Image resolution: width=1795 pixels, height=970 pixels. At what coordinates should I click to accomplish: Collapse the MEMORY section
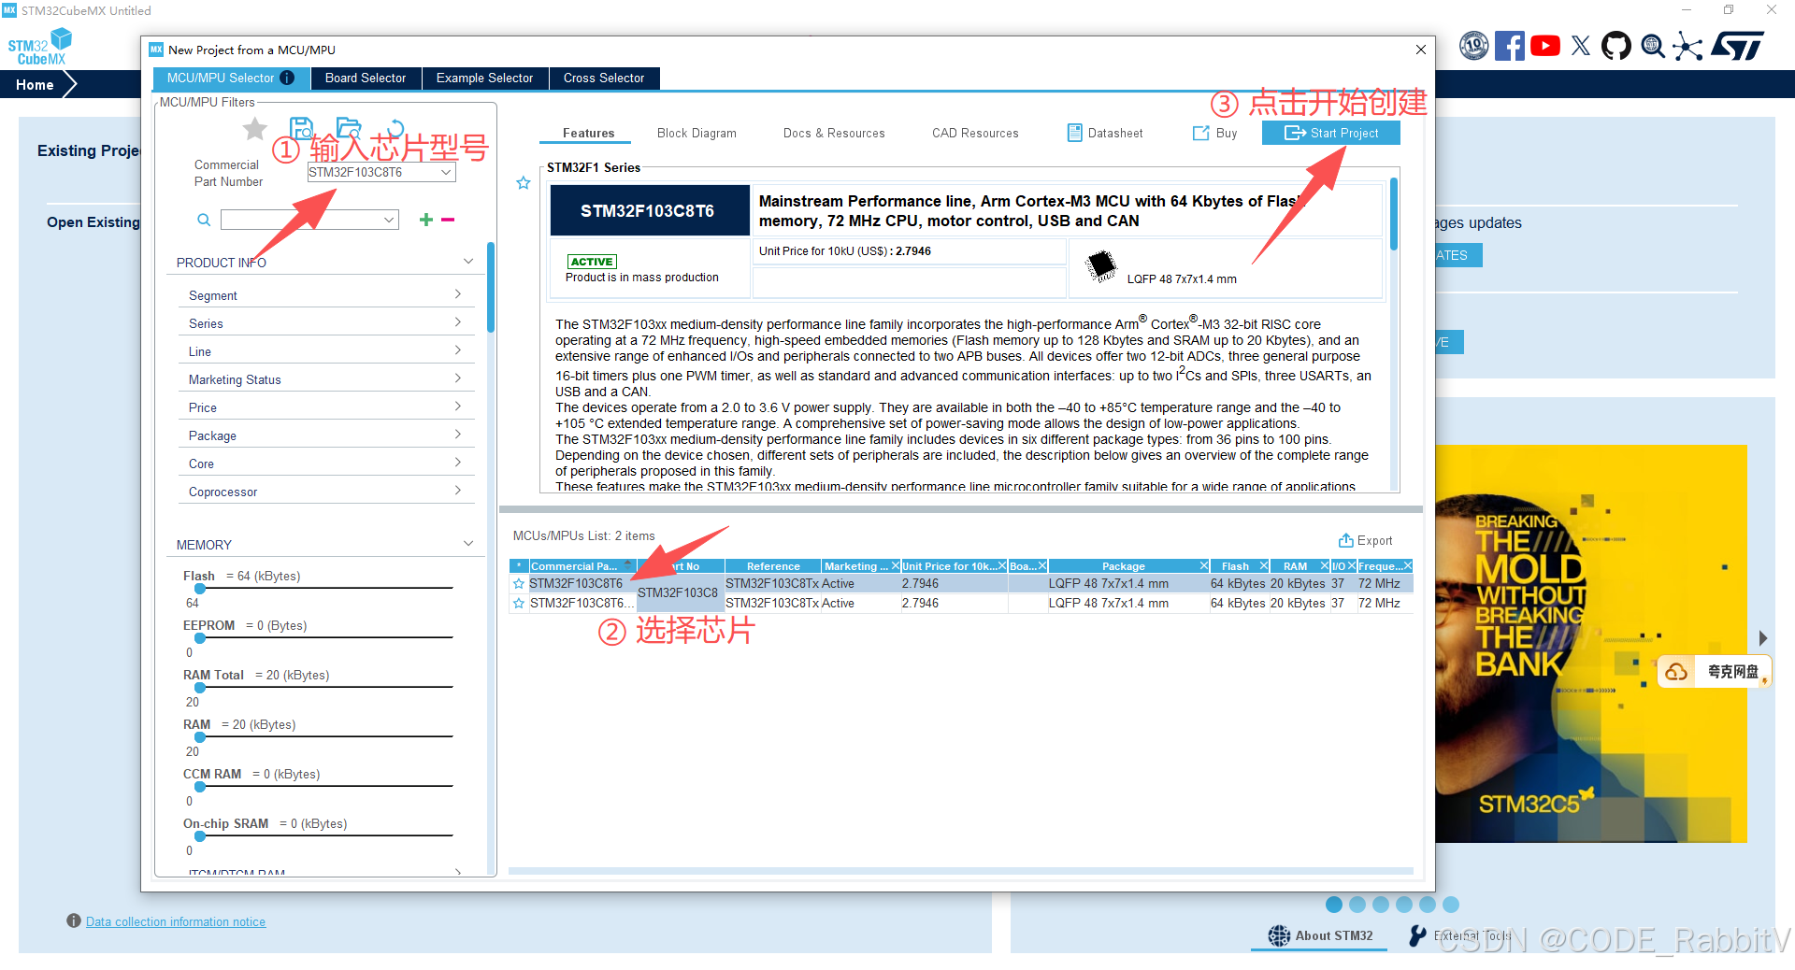pos(468,544)
